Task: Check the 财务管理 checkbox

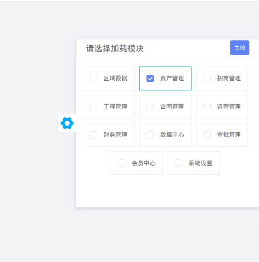Action: coord(94,135)
